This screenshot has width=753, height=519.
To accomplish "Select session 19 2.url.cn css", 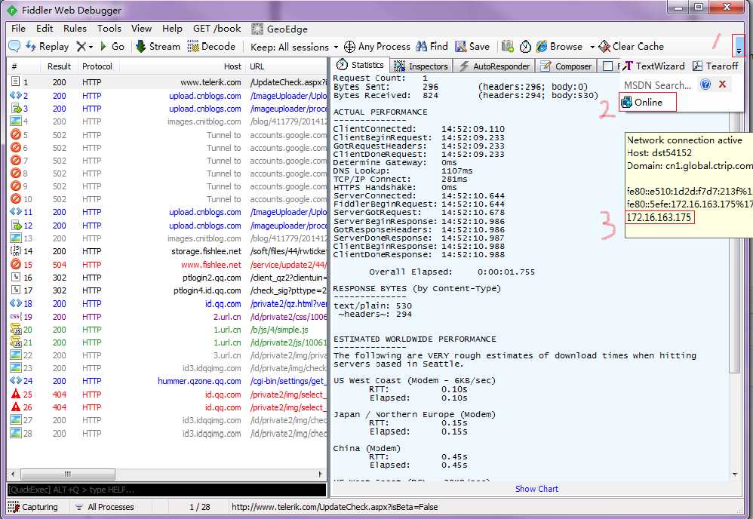I will [167, 317].
